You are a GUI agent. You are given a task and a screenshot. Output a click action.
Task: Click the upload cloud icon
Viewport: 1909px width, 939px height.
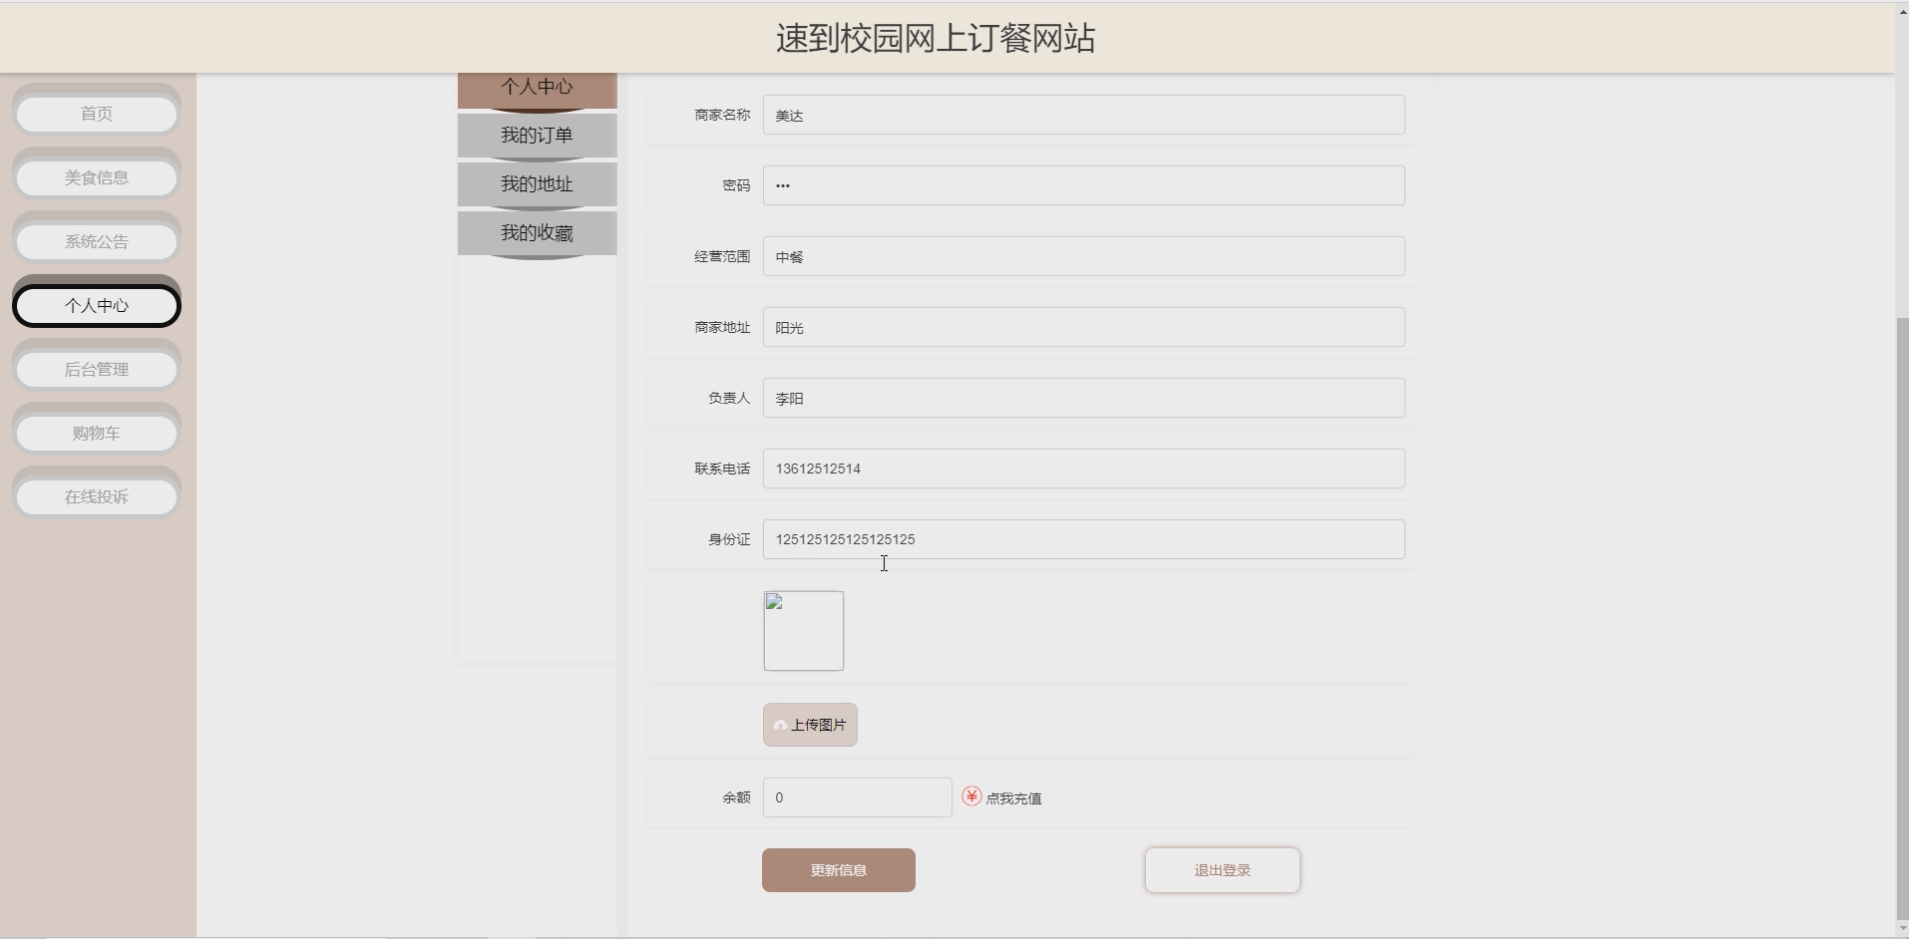[x=781, y=726]
